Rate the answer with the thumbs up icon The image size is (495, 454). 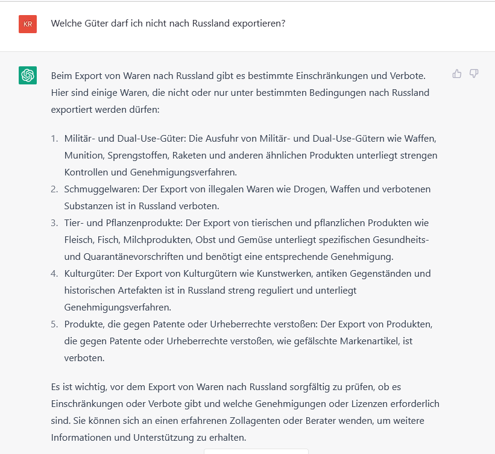[x=457, y=73]
